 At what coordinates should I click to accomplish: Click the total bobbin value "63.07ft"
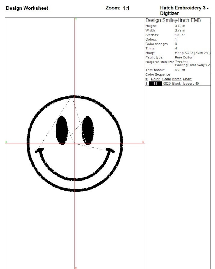pos(180,70)
